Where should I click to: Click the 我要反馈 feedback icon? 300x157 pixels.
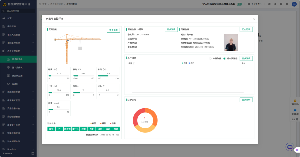[x=295, y=111]
